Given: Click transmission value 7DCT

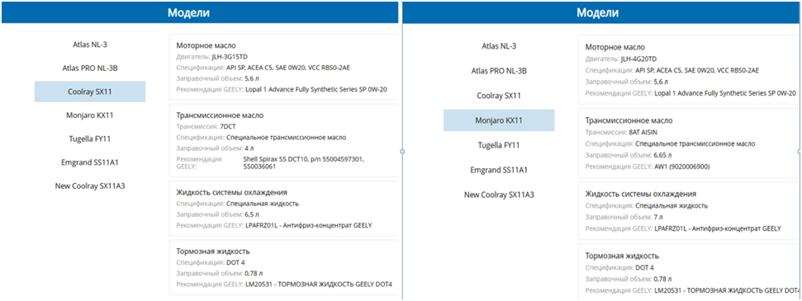Looking at the screenshot, I should point(228,126).
